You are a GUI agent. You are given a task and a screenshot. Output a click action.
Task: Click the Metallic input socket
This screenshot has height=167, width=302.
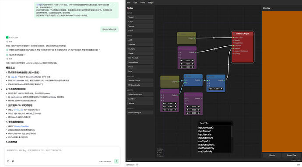233,40
